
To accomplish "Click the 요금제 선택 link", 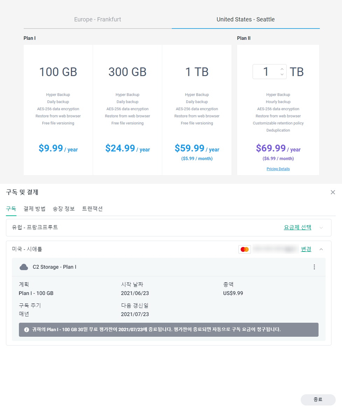I will pos(298,227).
